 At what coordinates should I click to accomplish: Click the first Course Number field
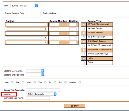pyautogui.click(x=54, y=25)
